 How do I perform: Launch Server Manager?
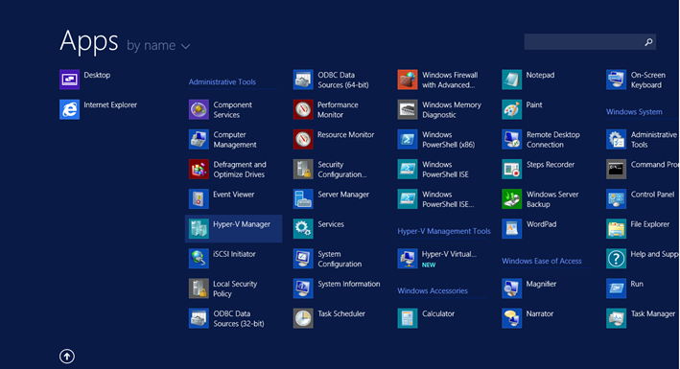331,199
